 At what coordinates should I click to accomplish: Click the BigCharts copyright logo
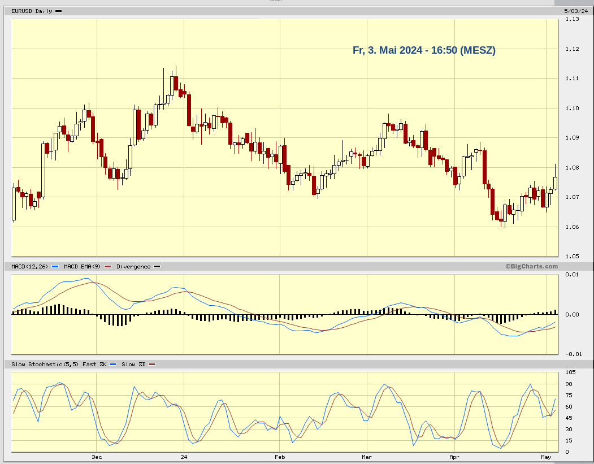pyautogui.click(x=532, y=266)
